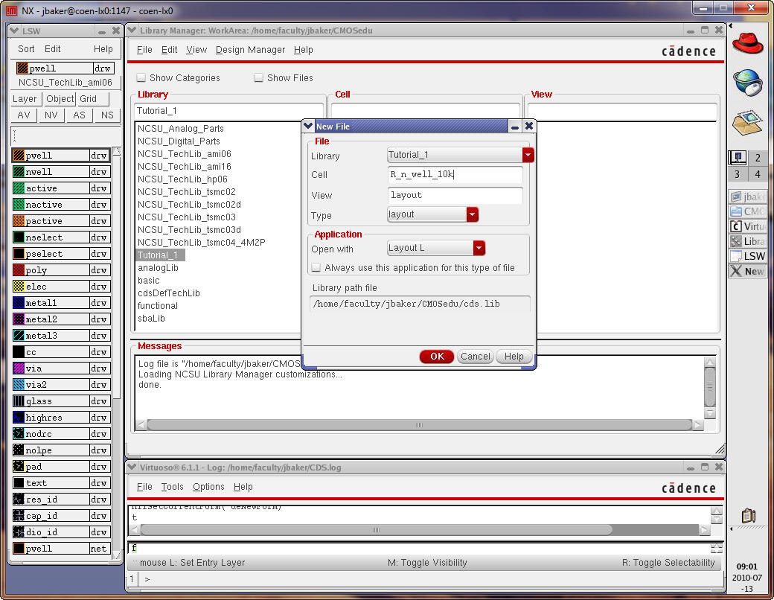Viewport: 774px width, 600px height.
Task: Select the poly layer red swatch
Action: point(19,270)
